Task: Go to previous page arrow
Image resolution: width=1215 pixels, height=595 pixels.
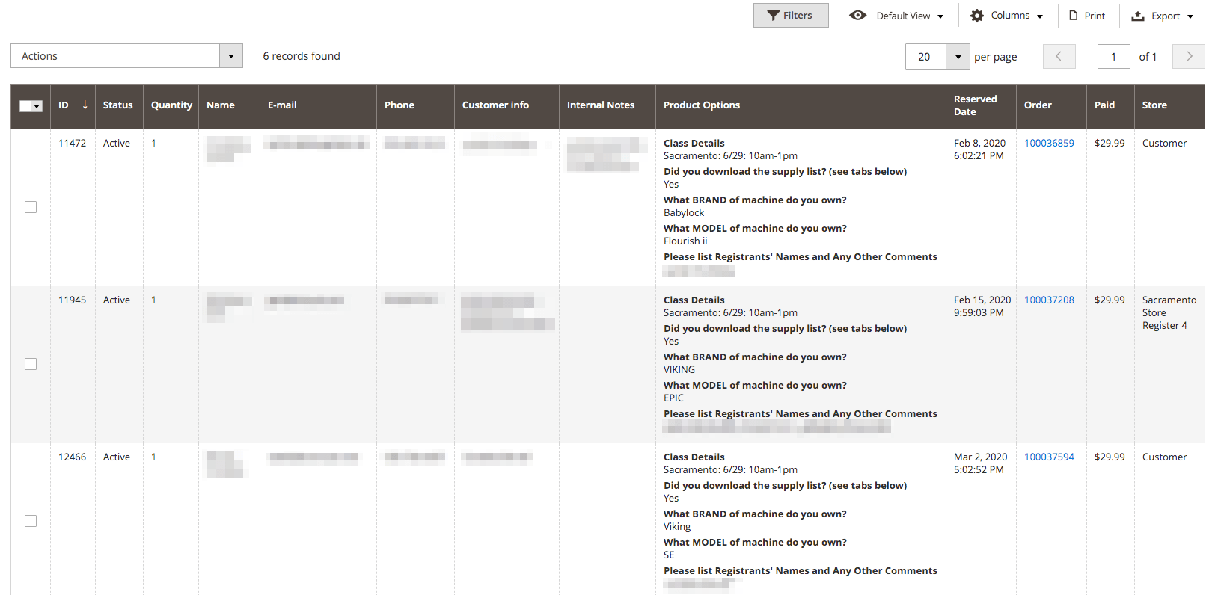Action: pos(1059,56)
